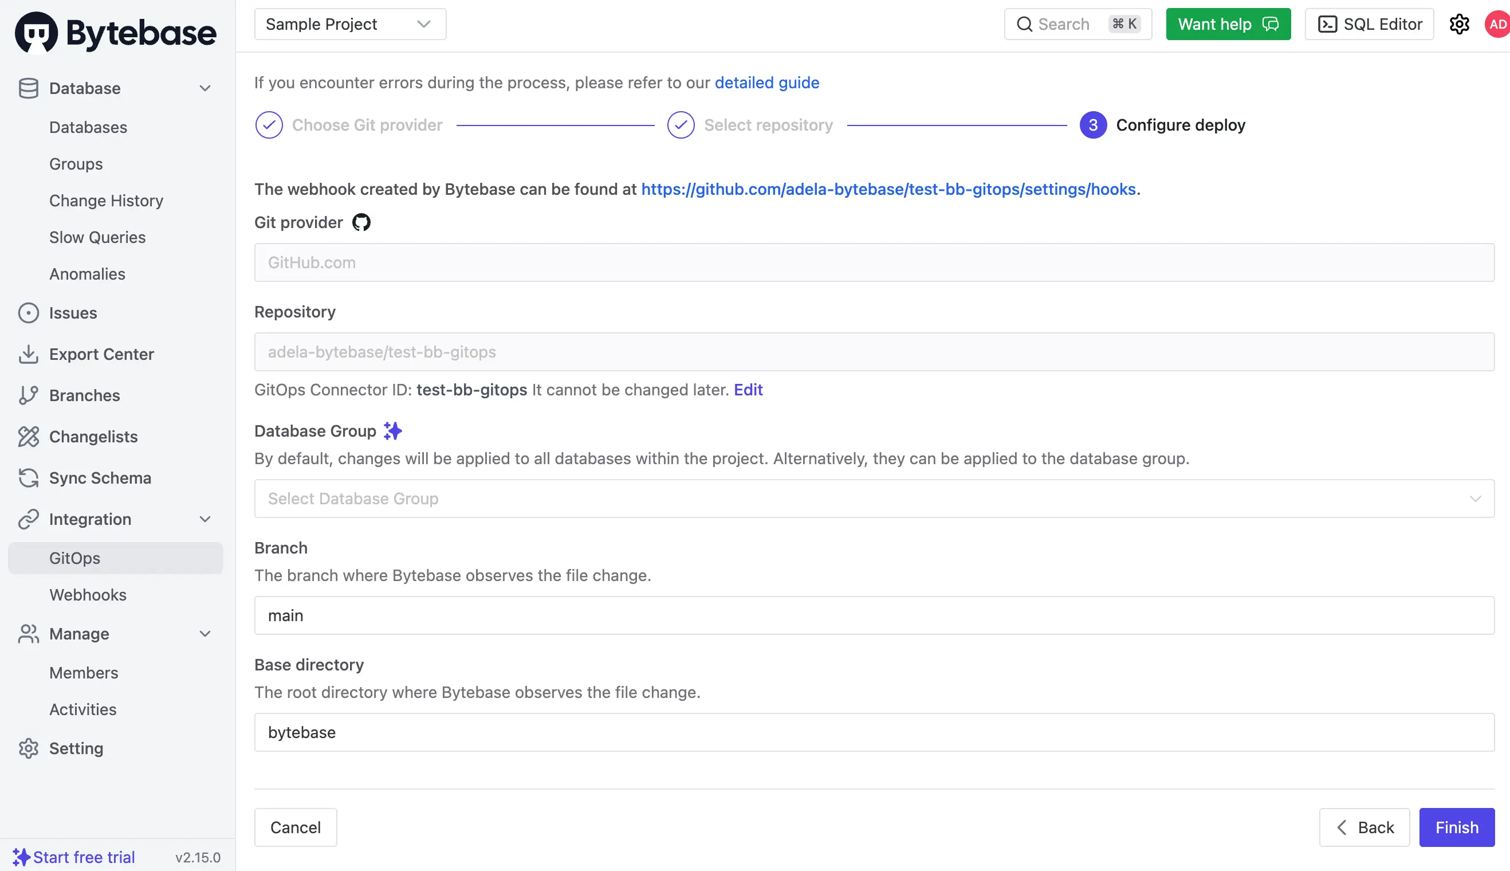1510x871 pixels.
Task: Click the Setting gear icon in sidebar
Action: [28, 748]
